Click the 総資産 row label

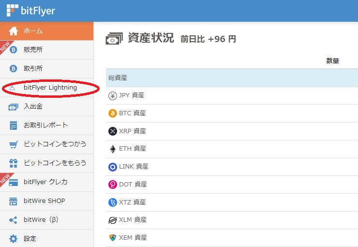click(118, 77)
